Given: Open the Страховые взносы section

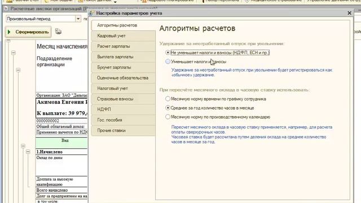Looking at the screenshot, I should coord(123,99).
